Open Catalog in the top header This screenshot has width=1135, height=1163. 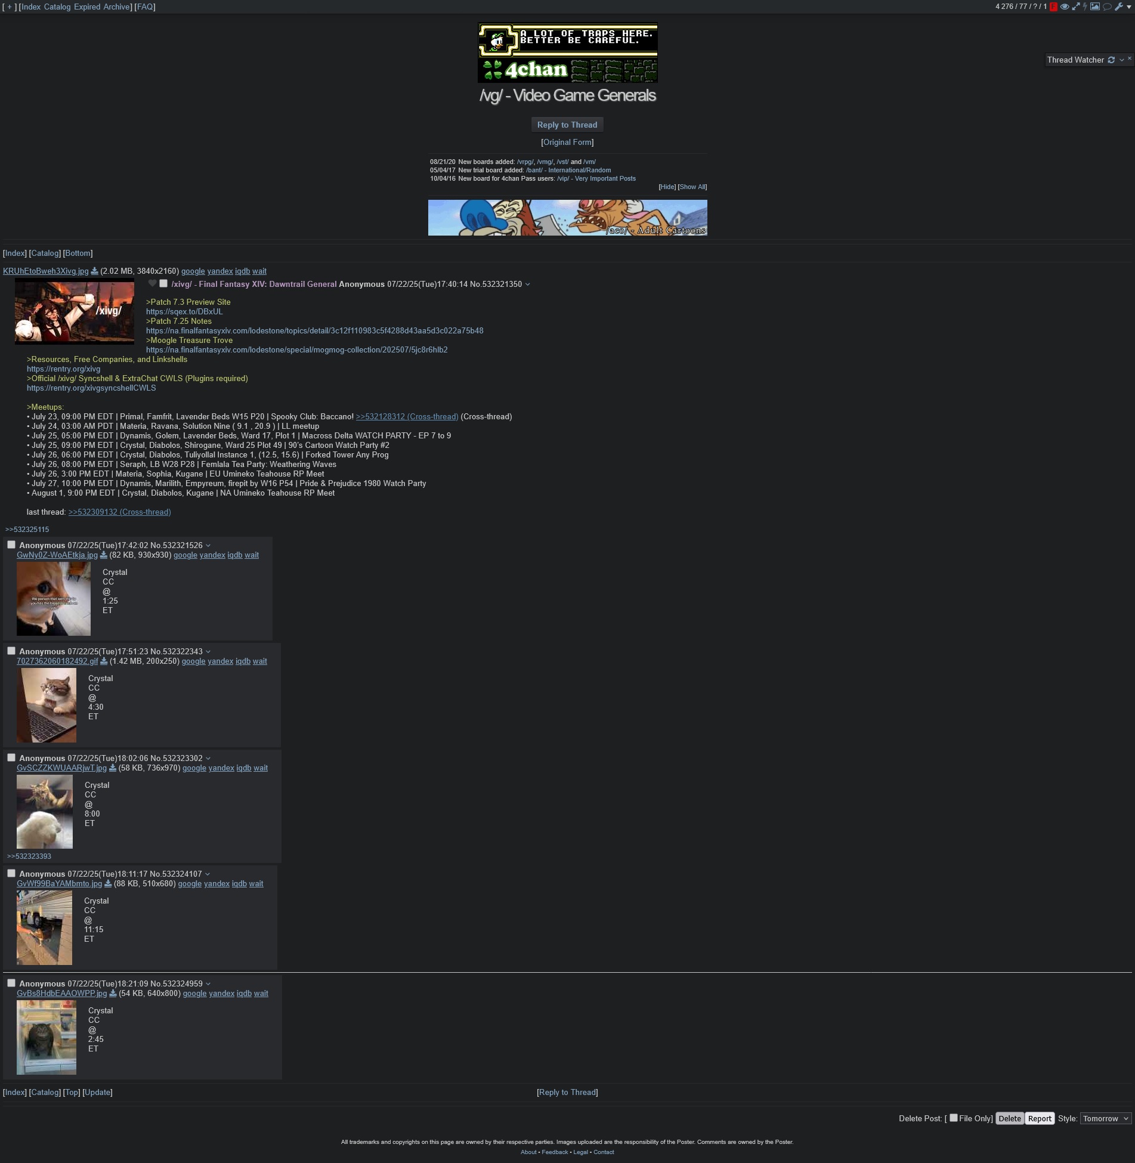[x=57, y=7]
